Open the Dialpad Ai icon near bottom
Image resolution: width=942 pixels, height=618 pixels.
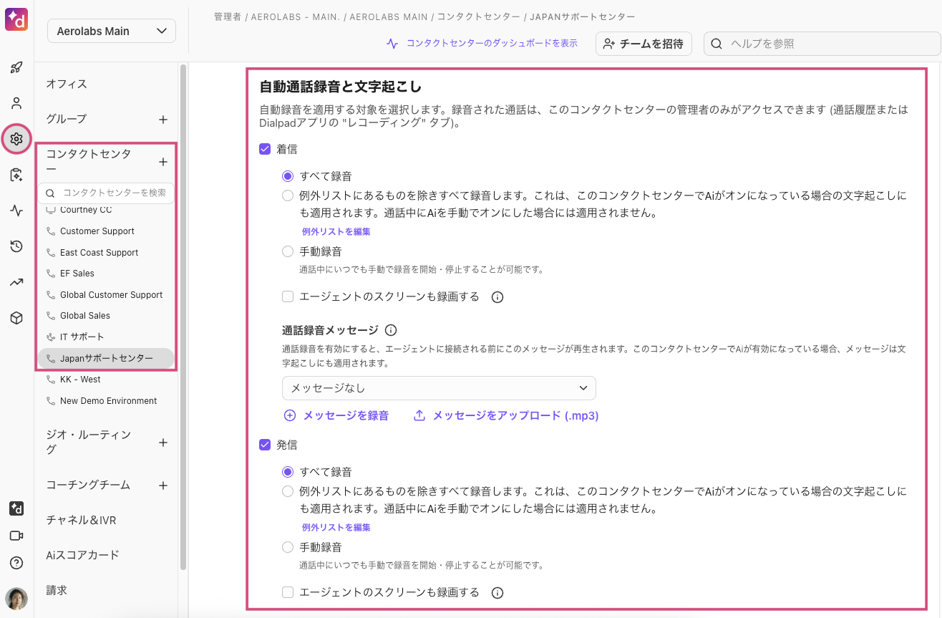click(16, 508)
